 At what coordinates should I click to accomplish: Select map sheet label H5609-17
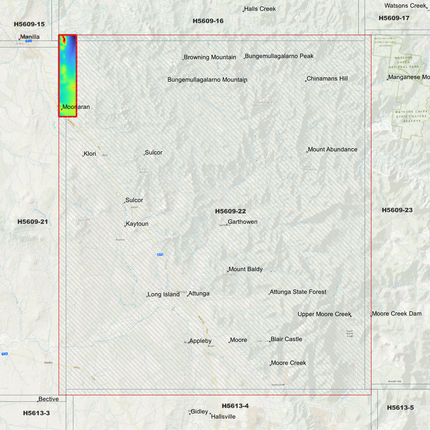(394, 18)
